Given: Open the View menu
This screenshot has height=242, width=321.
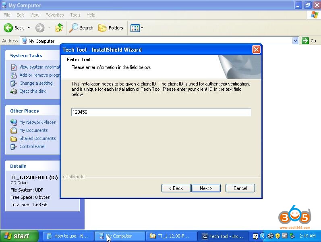Looking at the screenshot, I should click(35, 15).
